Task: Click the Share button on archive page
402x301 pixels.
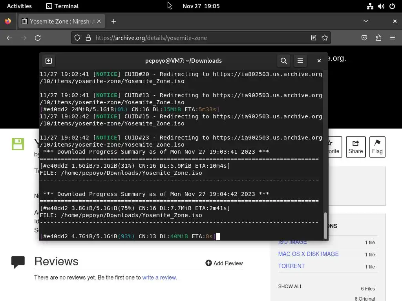Action: pos(356,147)
